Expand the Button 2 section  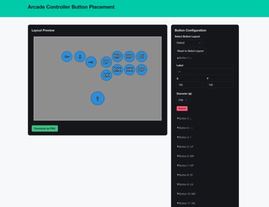[185, 118]
